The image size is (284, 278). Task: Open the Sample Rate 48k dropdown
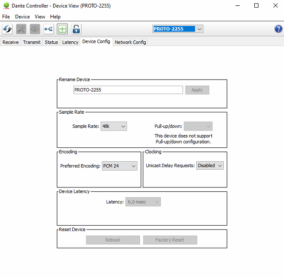coord(114,126)
